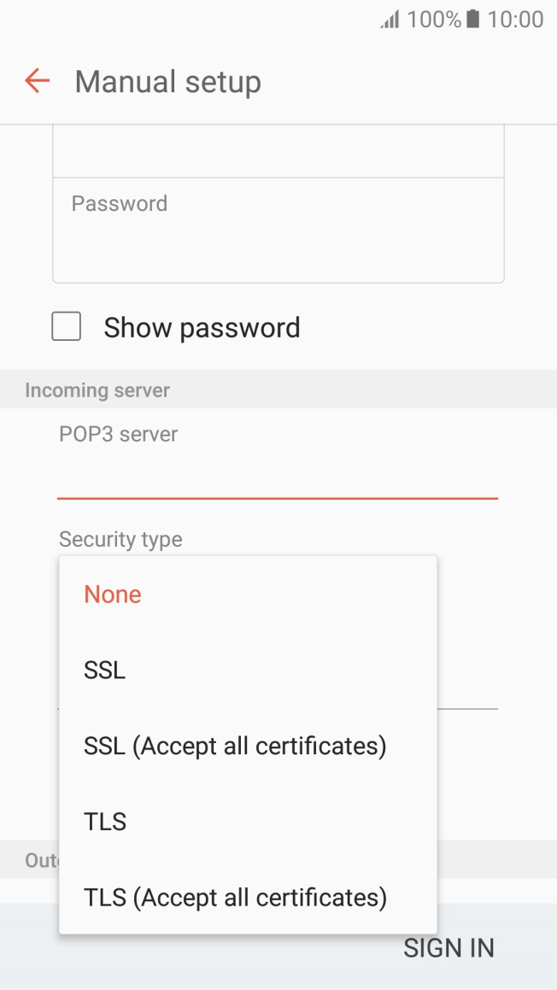Choose the plain TLS option

pos(105,822)
